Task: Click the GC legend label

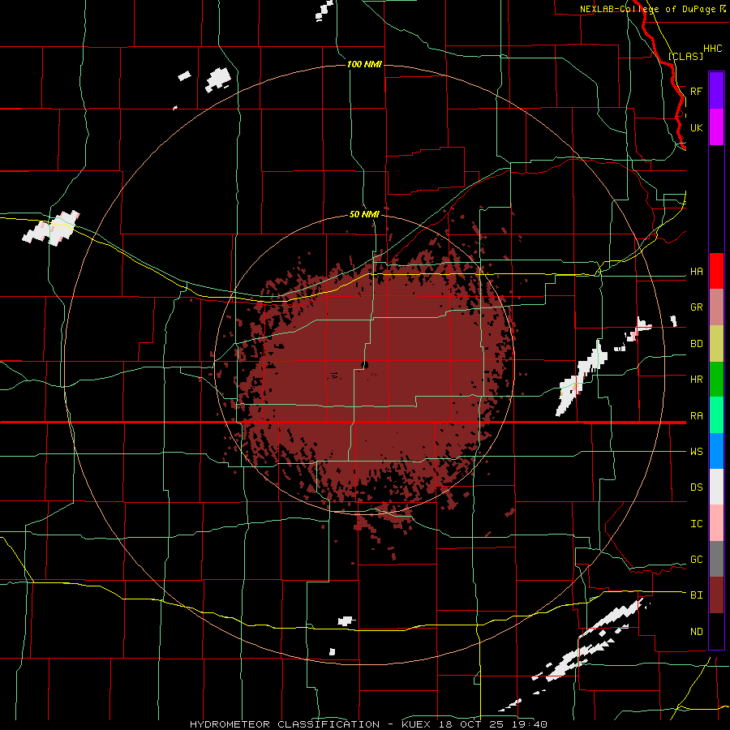Action: pyautogui.click(x=696, y=560)
